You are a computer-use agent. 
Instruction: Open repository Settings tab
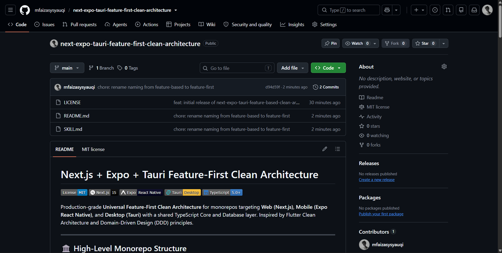coord(325,25)
